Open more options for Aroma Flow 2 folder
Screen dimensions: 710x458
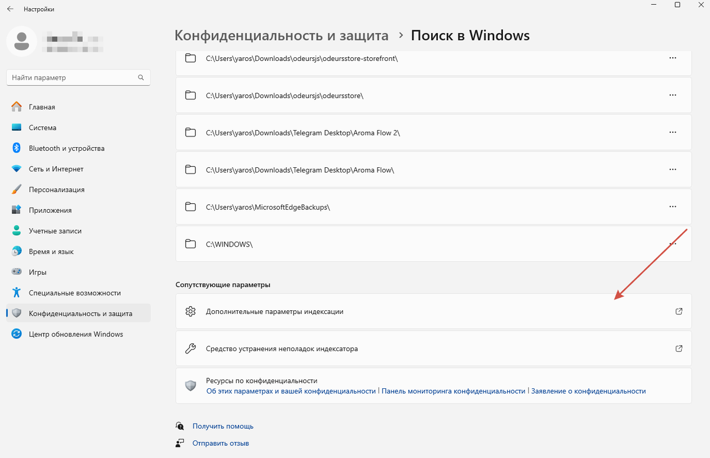pyautogui.click(x=673, y=132)
